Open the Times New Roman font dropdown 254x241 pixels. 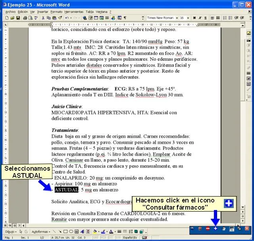[177, 18]
